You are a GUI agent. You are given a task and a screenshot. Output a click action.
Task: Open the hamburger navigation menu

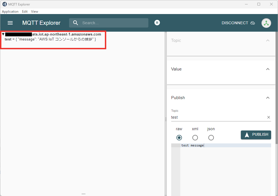click(10, 23)
